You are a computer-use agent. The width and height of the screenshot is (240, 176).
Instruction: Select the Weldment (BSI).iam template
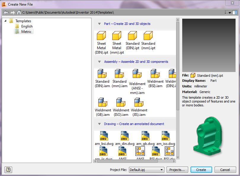pyautogui.click(x=155, y=74)
